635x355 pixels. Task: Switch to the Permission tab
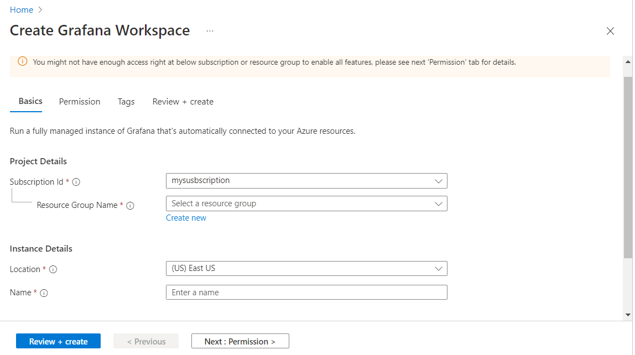click(79, 101)
